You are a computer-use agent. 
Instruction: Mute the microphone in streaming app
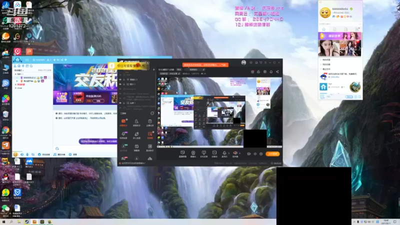tap(224, 153)
